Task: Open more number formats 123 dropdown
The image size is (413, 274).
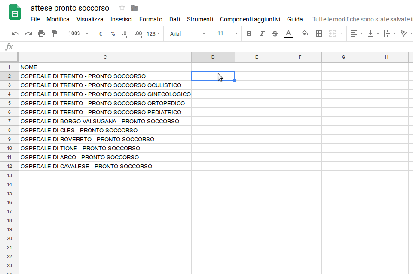Action: pyautogui.click(x=153, y=33)
